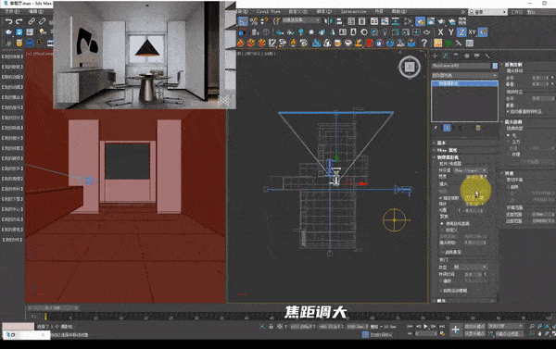
Task: Restrict to X axis button
Action: click(x=440, y=32)
